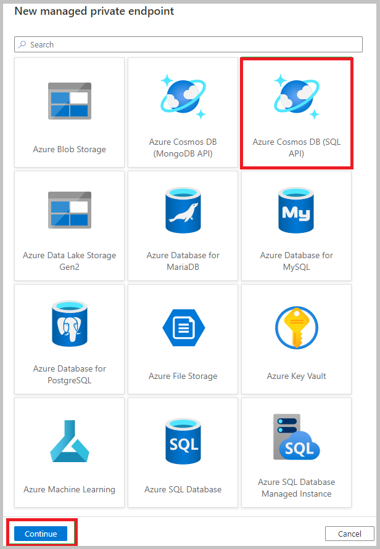
Task: Click the Continue button
Action: (x=41, y=534)
